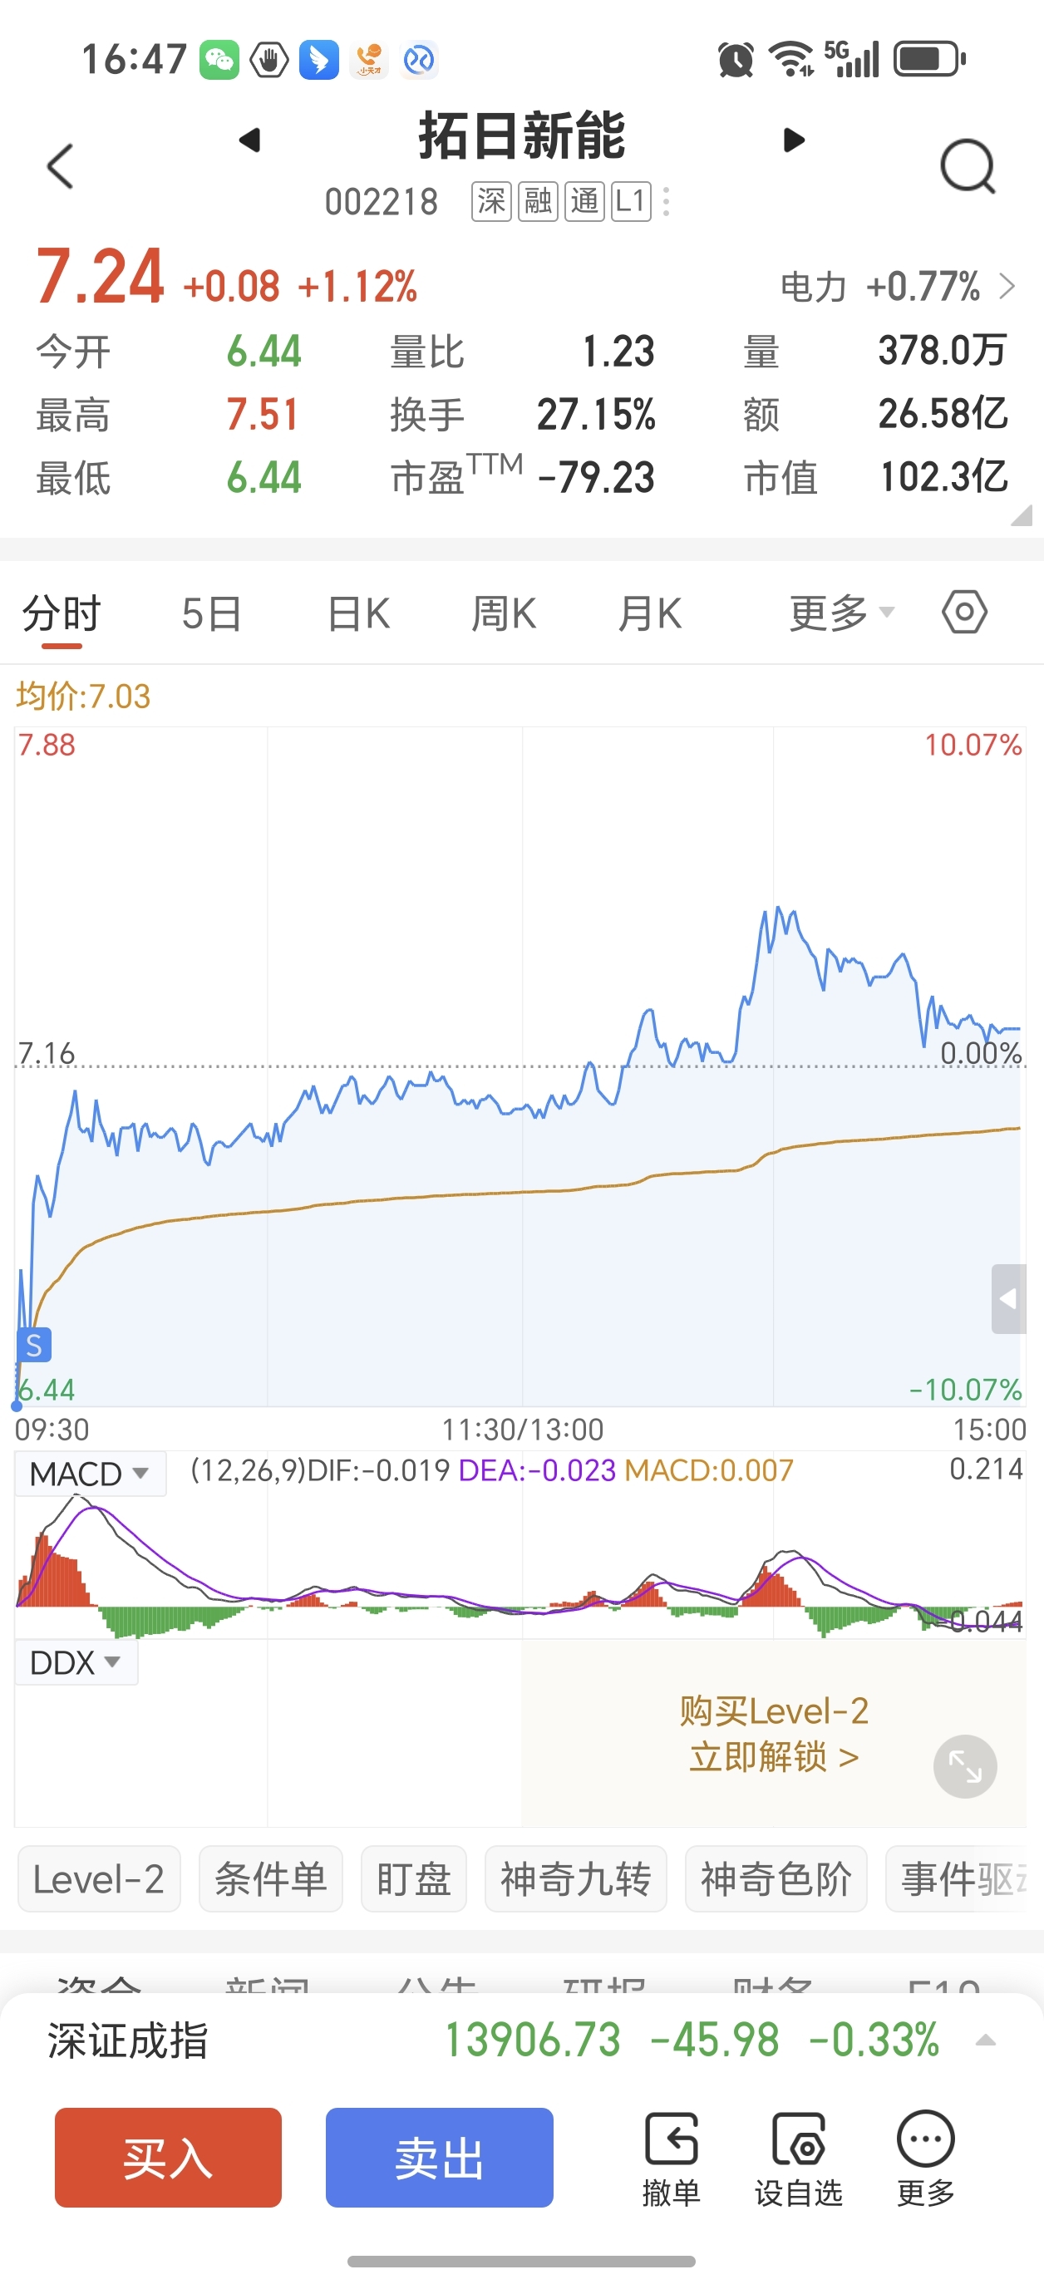Image resolution: width=1044 pixels, height=2294 pixels.
Task: Expand the 更多 chart period dropdown
Action: (x=841, y=613)
